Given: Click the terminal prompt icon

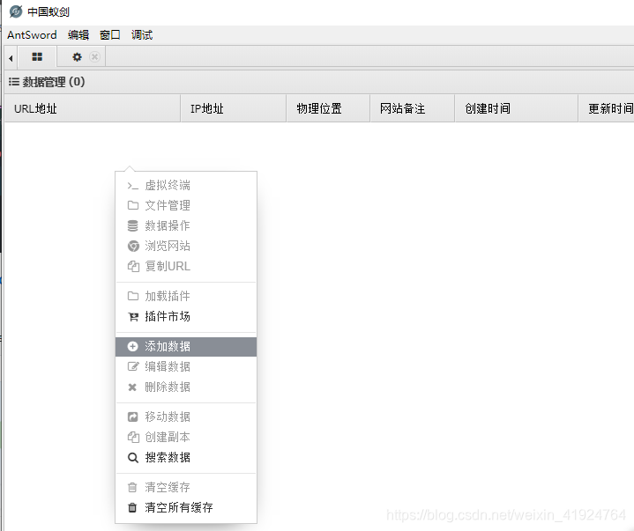Looking at the screenshot, I should pyautogui.click(x=132, y=186).
